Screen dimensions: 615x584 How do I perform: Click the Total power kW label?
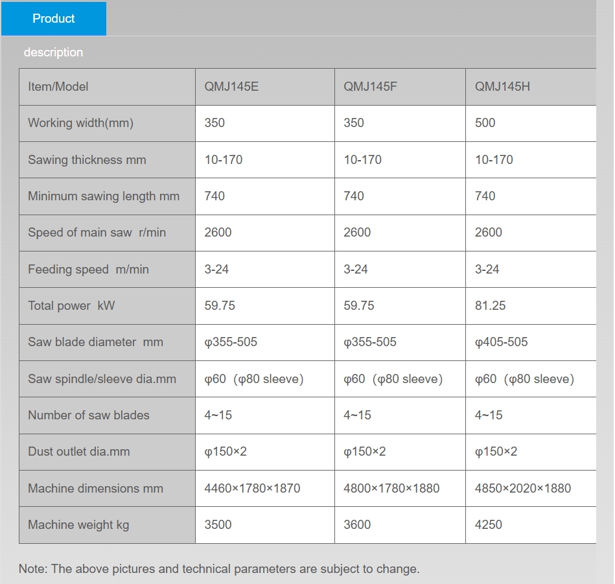pos(71,306)
